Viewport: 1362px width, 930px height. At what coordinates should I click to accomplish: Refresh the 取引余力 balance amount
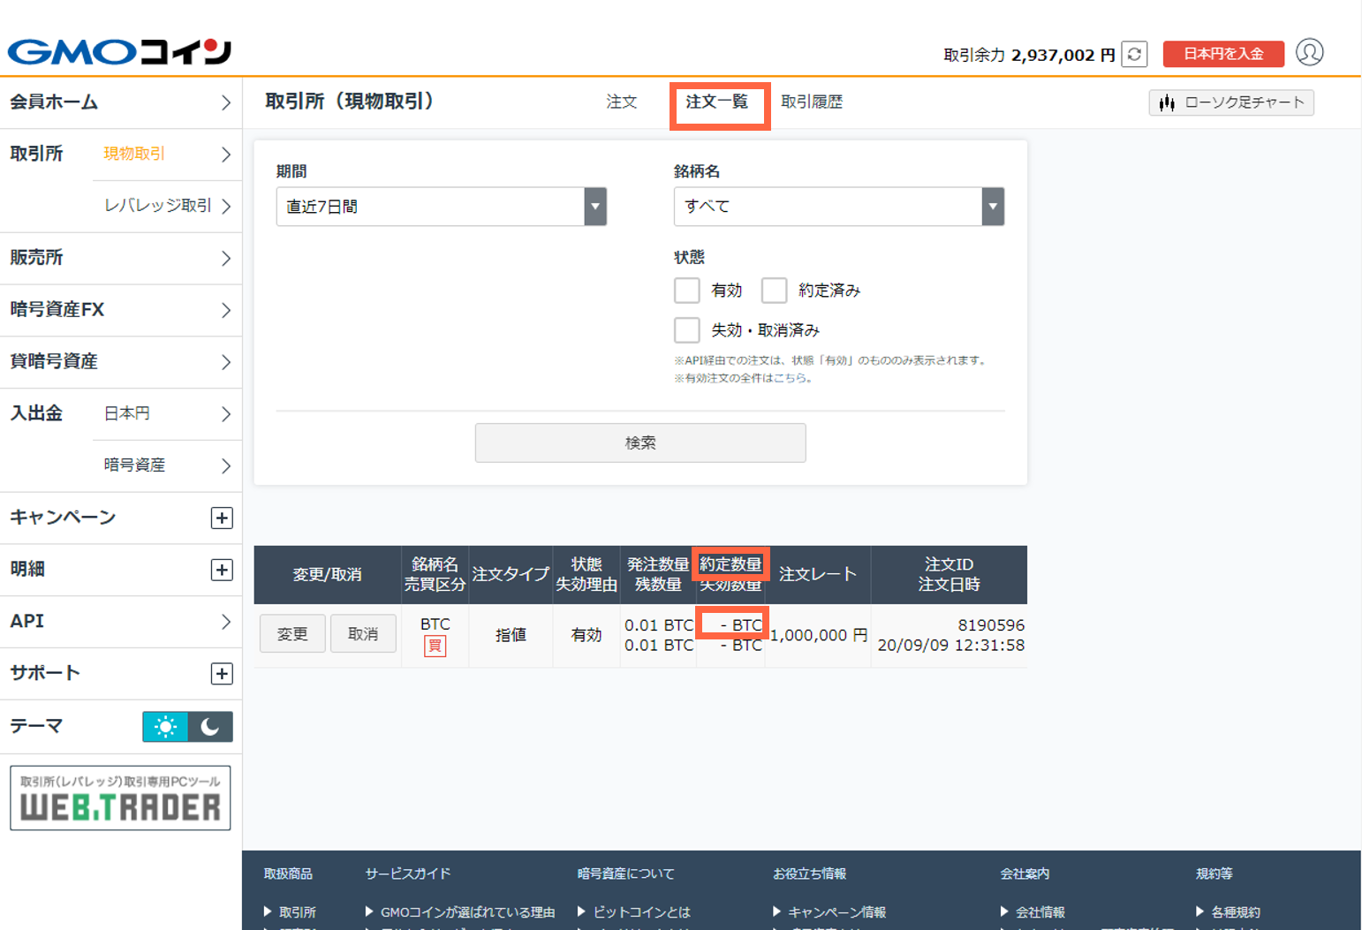coord(1134,54)
